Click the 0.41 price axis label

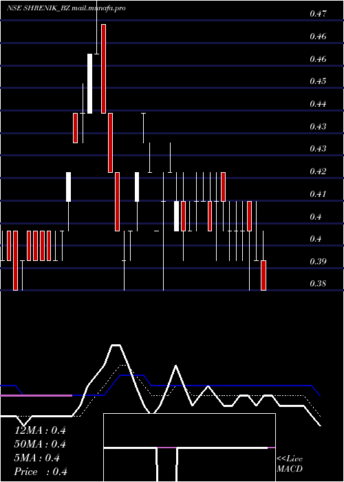(x=318, y=194)
